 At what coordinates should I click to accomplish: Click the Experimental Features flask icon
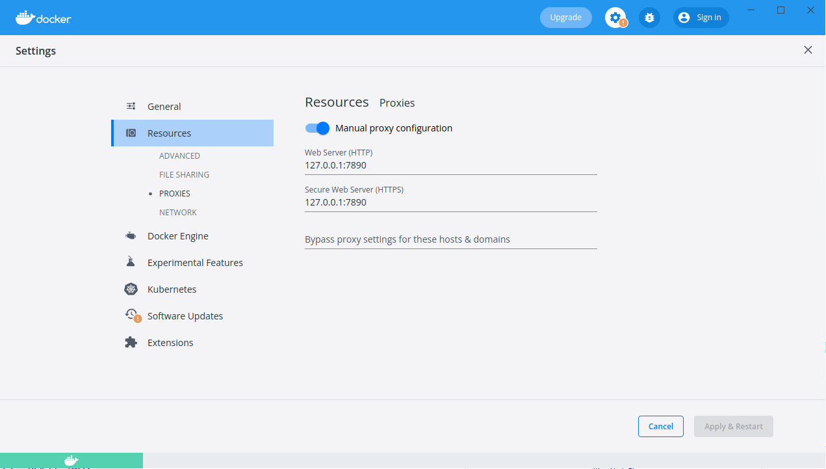click(x=131, y=262)
